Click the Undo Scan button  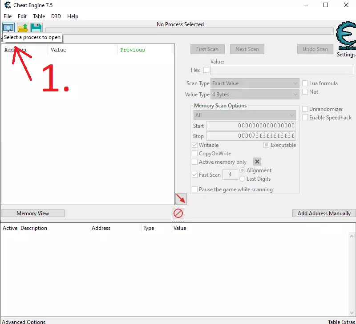315,49
